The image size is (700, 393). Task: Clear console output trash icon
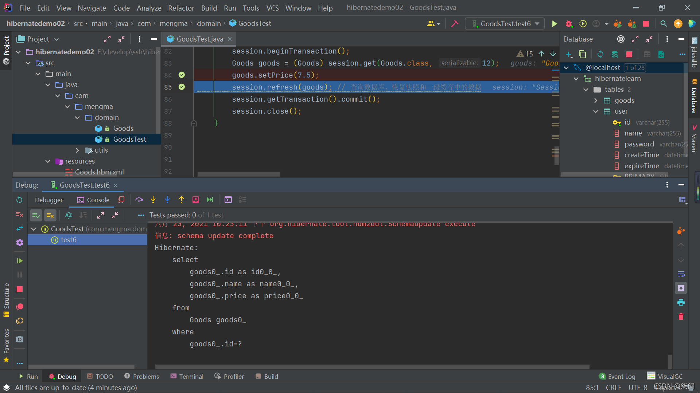(x=681, y=317)
